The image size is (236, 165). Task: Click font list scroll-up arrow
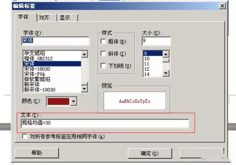click(84, 54)
